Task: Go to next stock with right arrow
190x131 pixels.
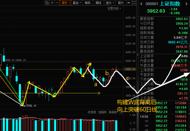Action: 187,4
